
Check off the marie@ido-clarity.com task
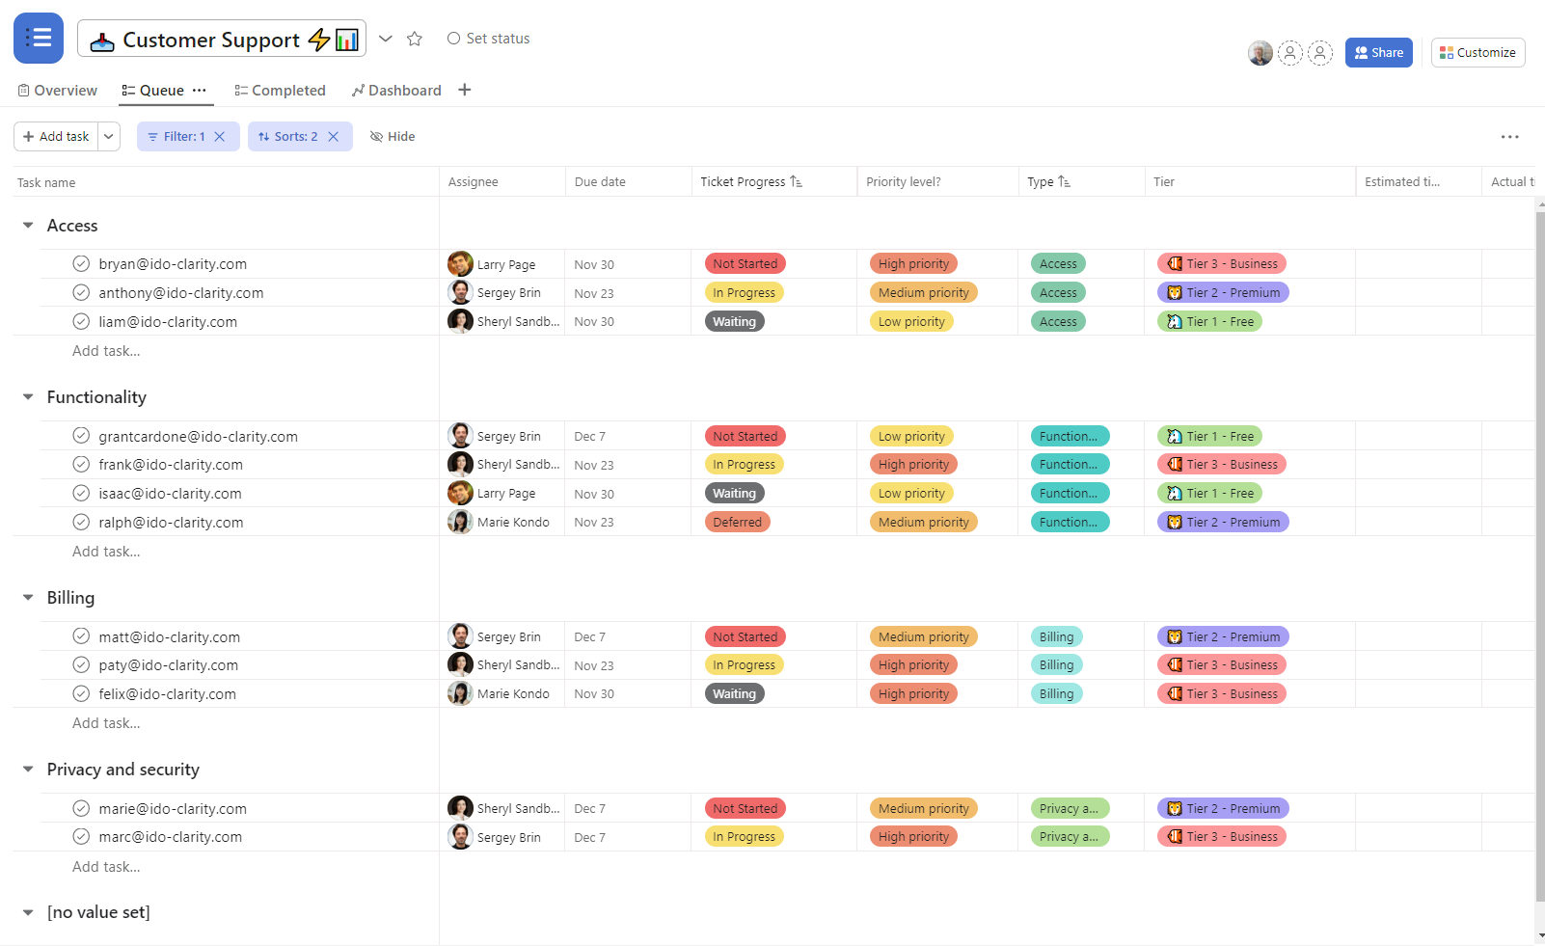pos(81,807)
